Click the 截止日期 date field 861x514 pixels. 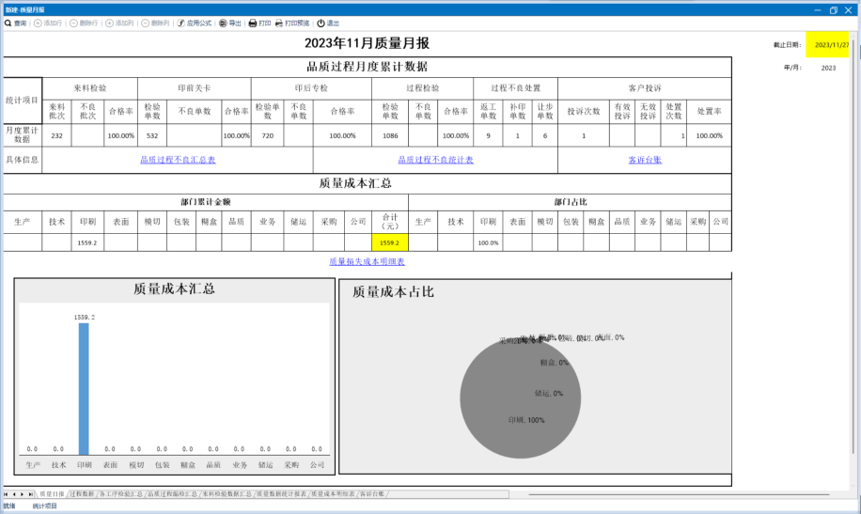pos(832,44)
